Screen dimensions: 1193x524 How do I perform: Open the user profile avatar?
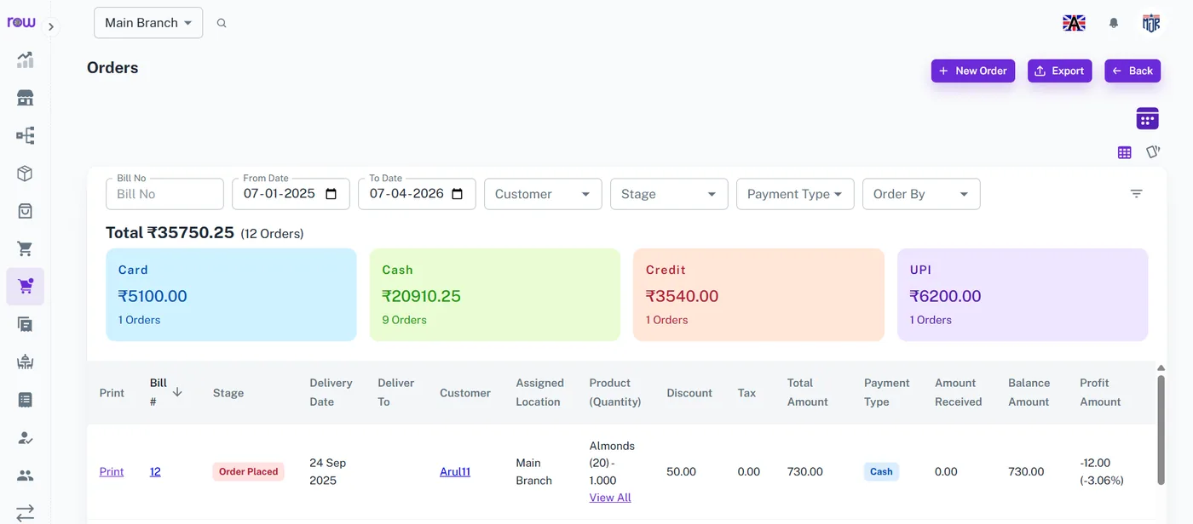1151,23
